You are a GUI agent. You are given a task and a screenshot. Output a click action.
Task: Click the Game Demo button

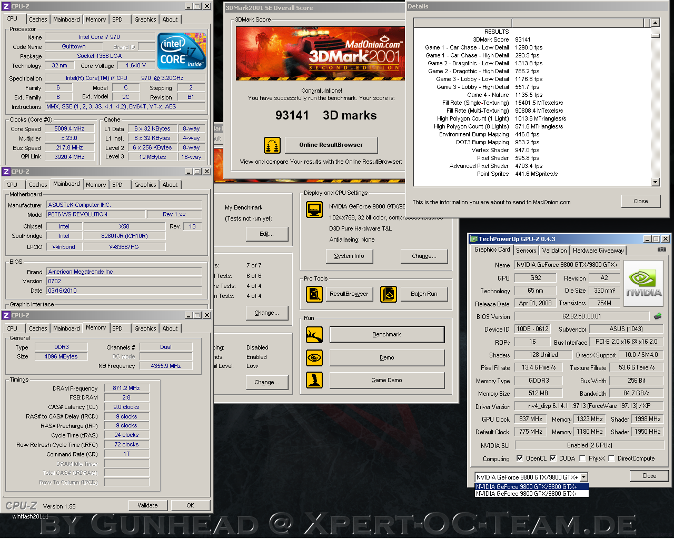point(386,380)
